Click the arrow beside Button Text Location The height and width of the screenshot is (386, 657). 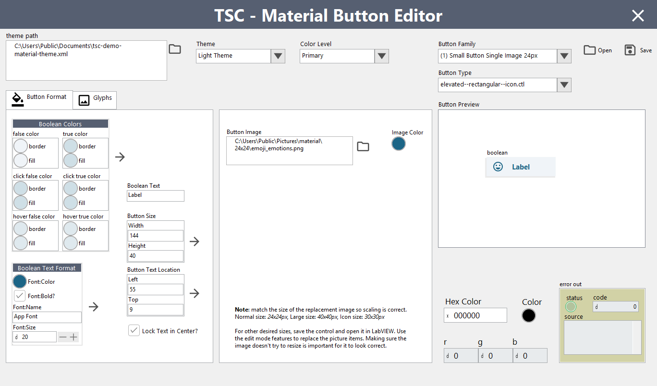(194, 293)
